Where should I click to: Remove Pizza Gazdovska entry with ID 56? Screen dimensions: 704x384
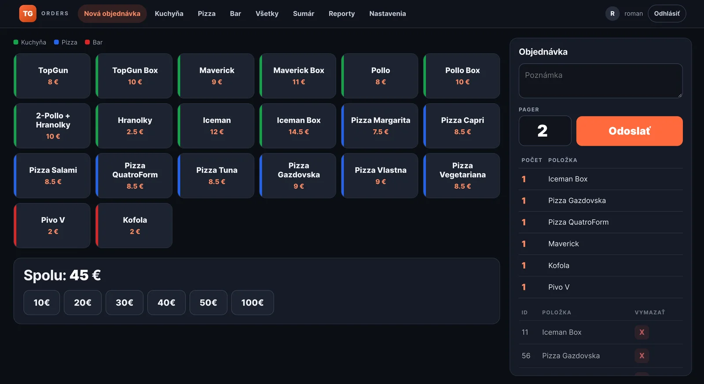642,356
